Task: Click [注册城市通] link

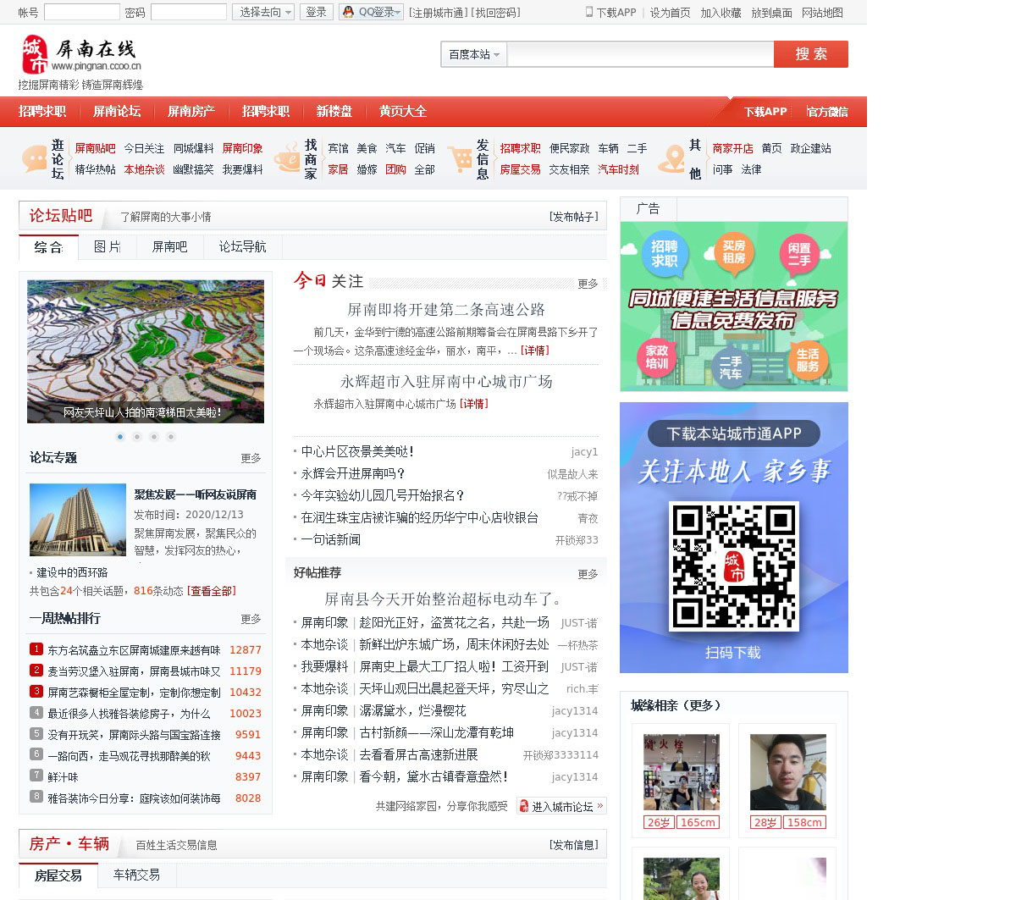Action: click(438, 13)
